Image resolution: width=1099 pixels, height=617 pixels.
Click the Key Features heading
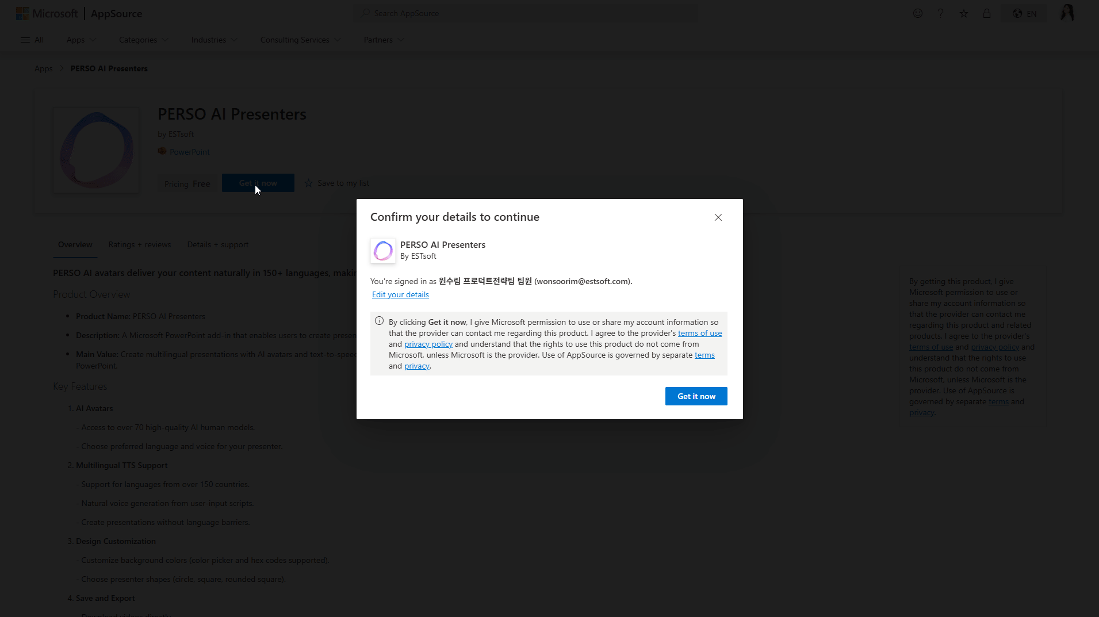pyautogui.click(x=80, y=386)
